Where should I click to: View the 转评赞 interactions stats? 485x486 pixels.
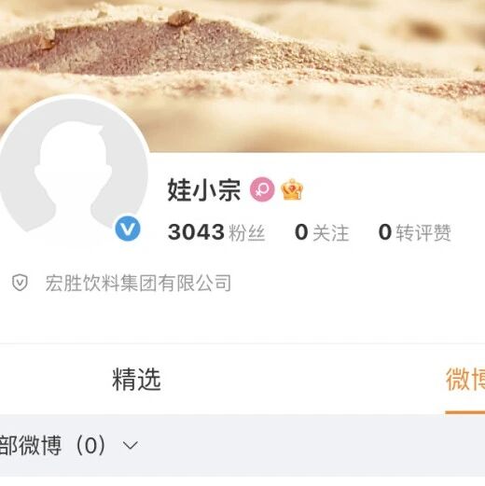pyautogui.click(x=423, y=232)
